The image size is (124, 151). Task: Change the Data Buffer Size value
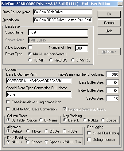[112, 83]
